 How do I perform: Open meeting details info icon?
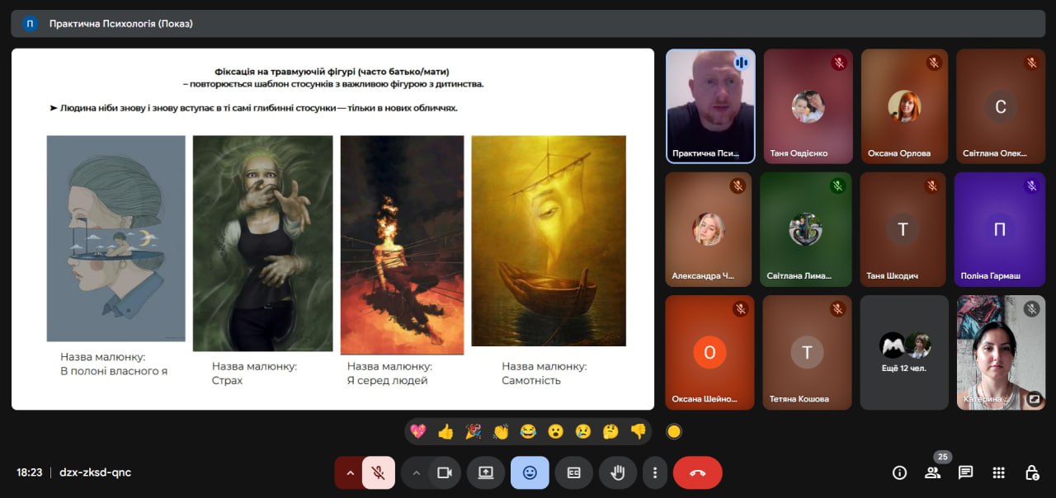pyautogui.click(x=900, y=472)
